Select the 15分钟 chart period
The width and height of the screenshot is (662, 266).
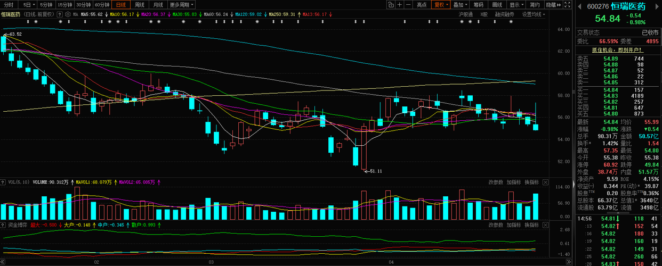pos(65,4)
